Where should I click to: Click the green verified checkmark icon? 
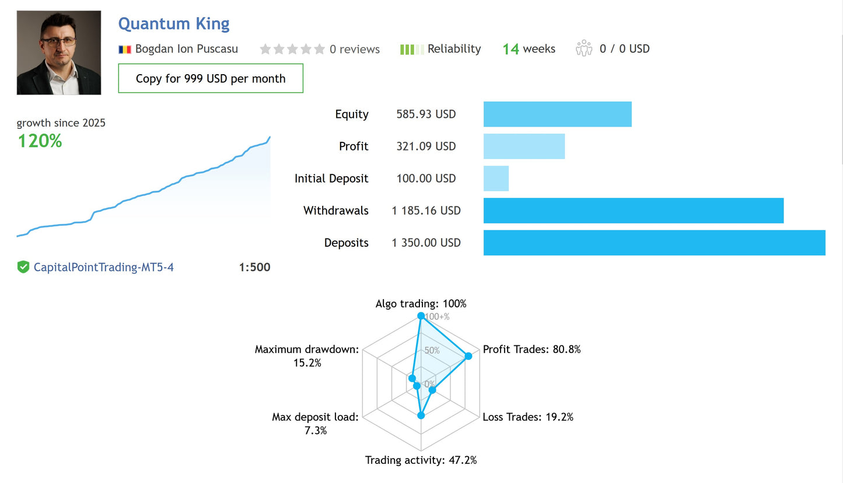(23, 267)
